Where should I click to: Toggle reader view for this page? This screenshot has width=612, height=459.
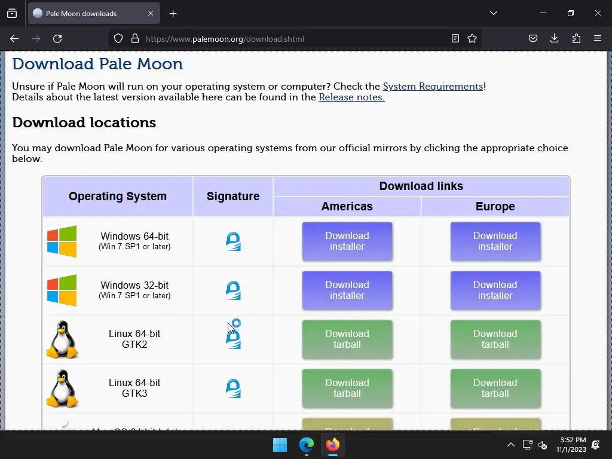pyautogui.click(x=455, y=38)
